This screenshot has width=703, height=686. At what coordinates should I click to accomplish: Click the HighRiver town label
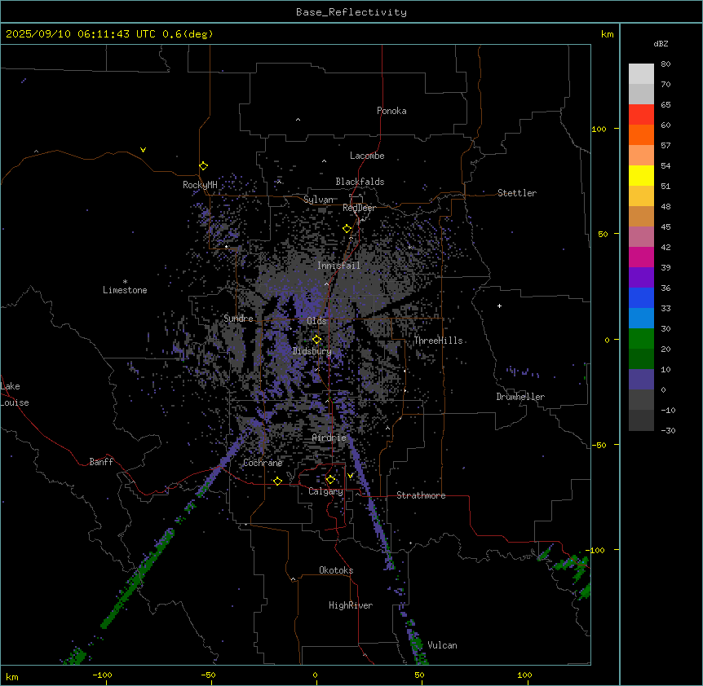[x=351, y=605]
